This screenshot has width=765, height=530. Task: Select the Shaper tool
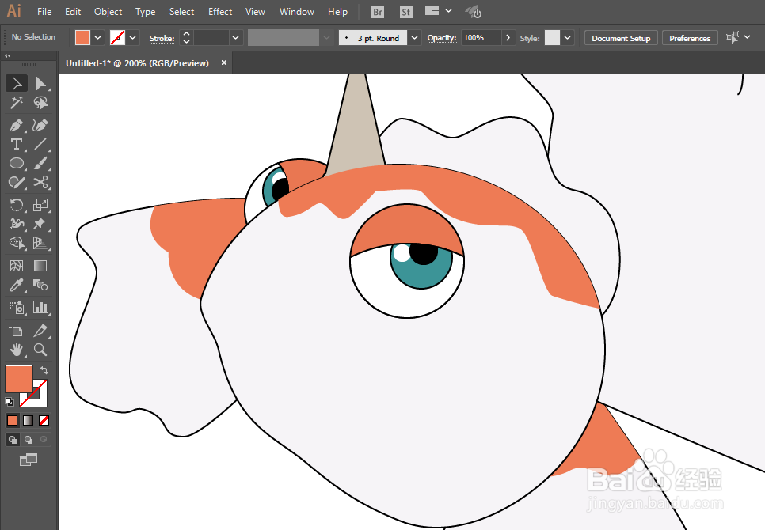[x=17, y=182]
